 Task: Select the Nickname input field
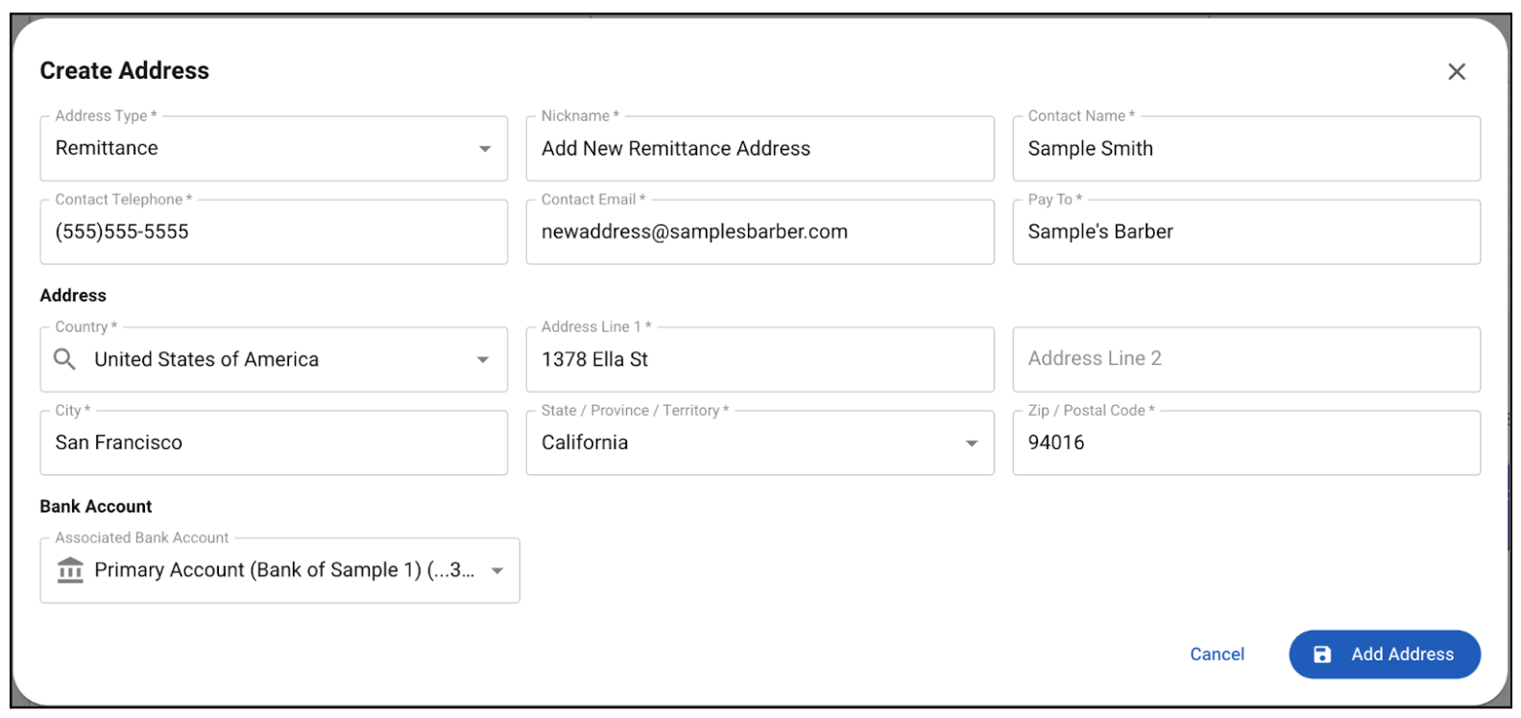(x=759, y=149)
